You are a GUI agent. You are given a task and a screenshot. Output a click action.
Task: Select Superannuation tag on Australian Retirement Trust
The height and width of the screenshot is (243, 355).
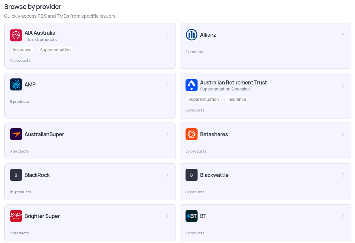click(204, 99)
